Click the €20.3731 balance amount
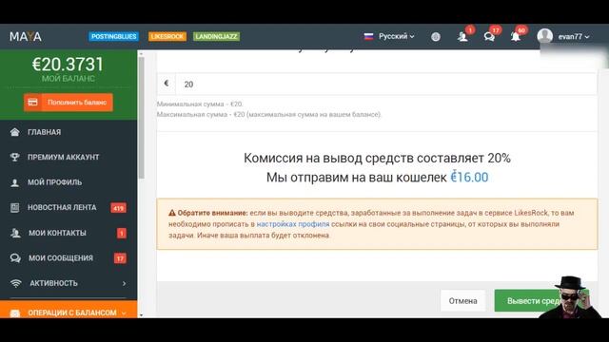This screenshot has width=609, height=342. pos(68,65)
